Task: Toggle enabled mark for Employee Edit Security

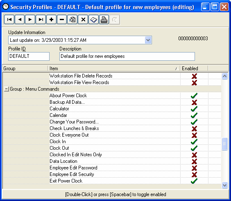Action: tap(194, 174)
